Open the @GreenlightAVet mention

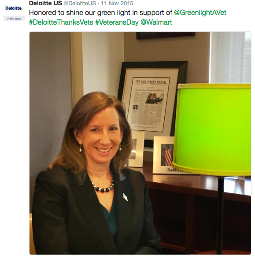pos(200,13)
